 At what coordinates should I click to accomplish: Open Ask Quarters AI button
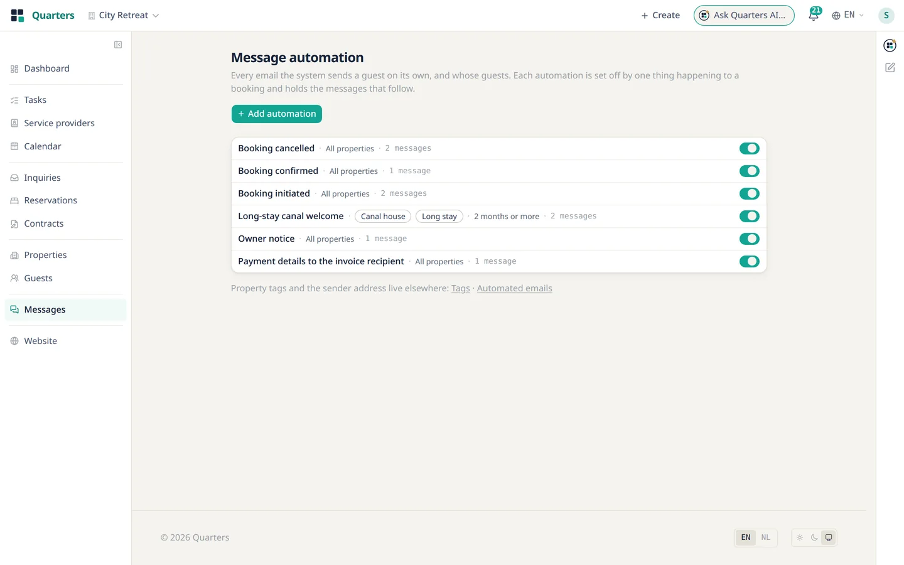click(x=744, y=16)
